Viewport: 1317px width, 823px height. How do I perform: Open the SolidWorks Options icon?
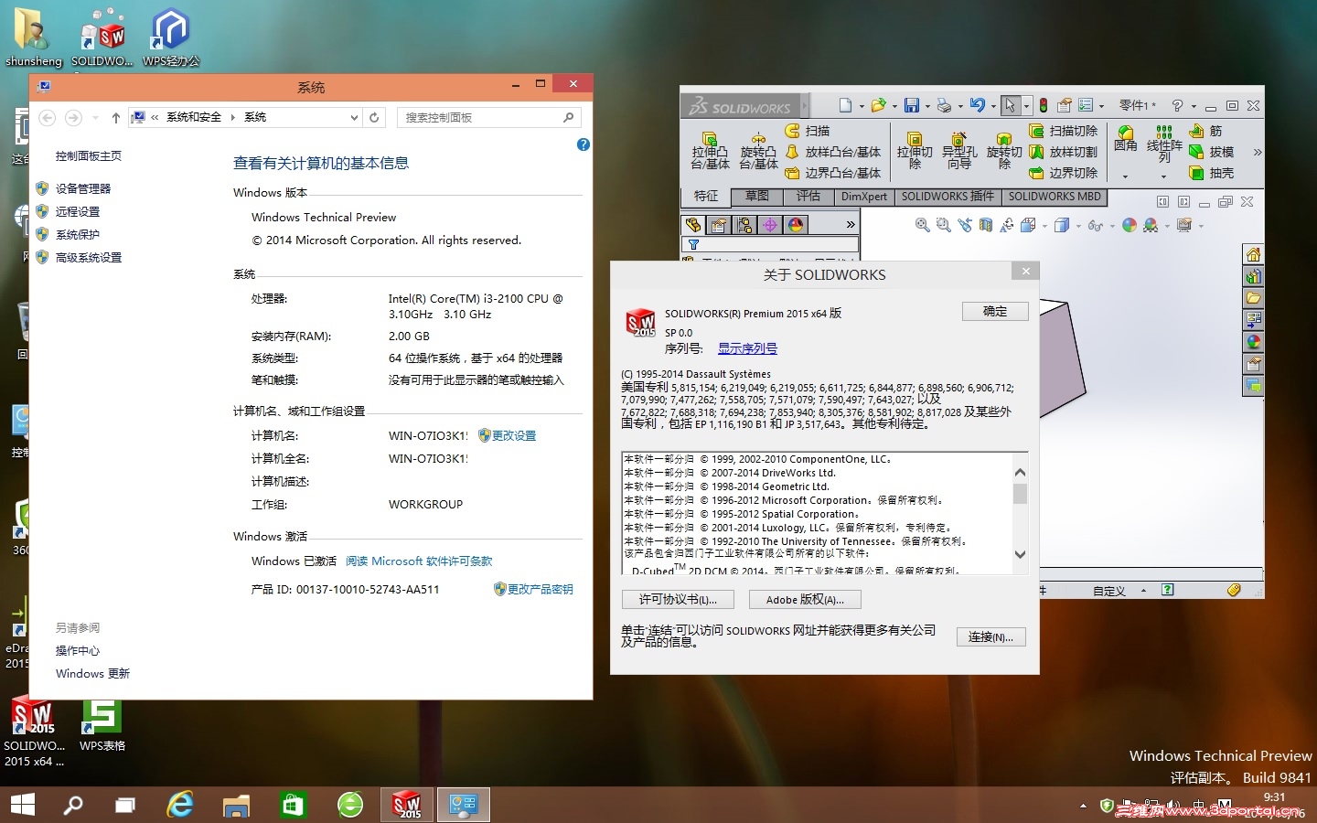pos(1086,105)
